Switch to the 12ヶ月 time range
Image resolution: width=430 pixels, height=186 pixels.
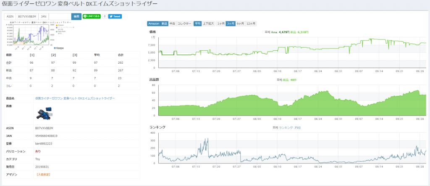(x=251, y=24)
